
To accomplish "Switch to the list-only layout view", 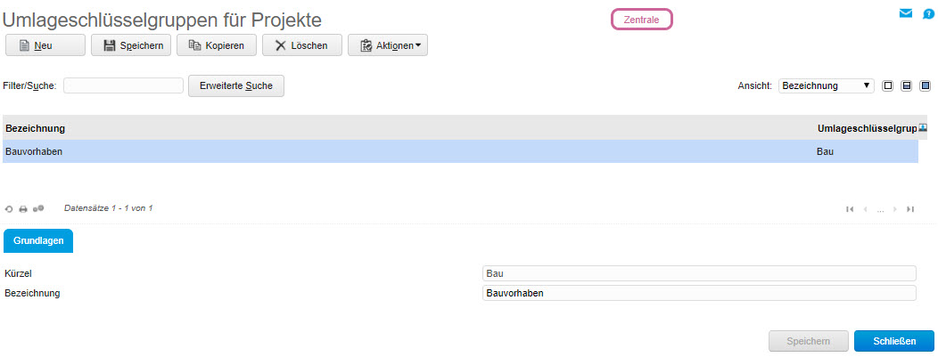I will pyautogui.click(x=888, y=85).
